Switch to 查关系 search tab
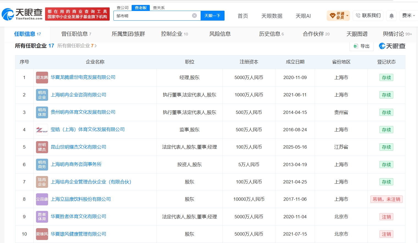The height and width of the screenshot is (243, 418). (159, 8)
